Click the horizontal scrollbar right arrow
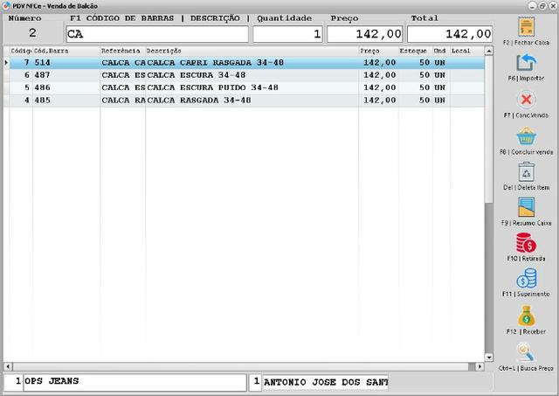Screen dimensions: 559x396 pos(480,366)
